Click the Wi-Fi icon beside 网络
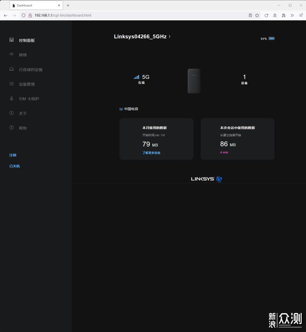The image size is (306, 332). click(11, 54)
